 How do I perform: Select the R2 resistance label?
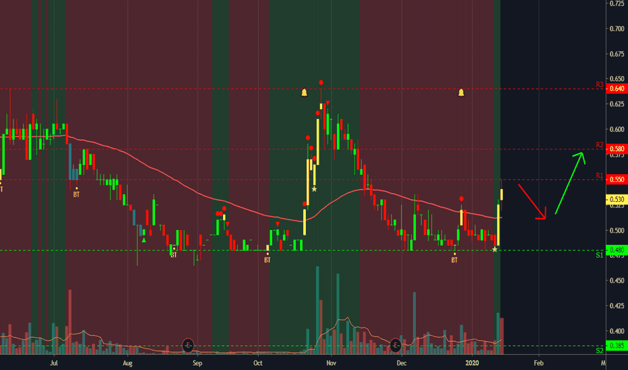(x=600, y=145)
